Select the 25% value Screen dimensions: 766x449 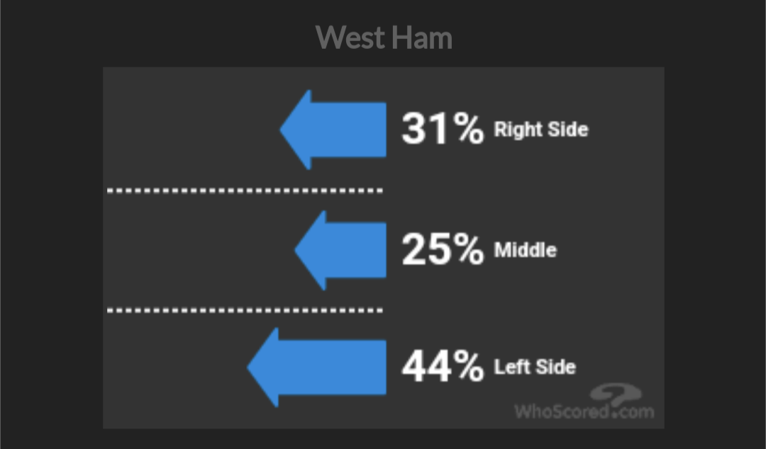pos(443,249)
